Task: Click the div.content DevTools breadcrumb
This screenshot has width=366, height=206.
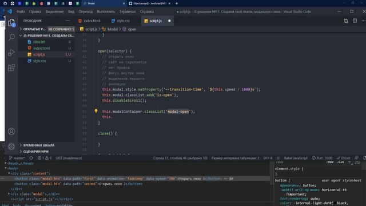Action: click(x=33, y=205)
